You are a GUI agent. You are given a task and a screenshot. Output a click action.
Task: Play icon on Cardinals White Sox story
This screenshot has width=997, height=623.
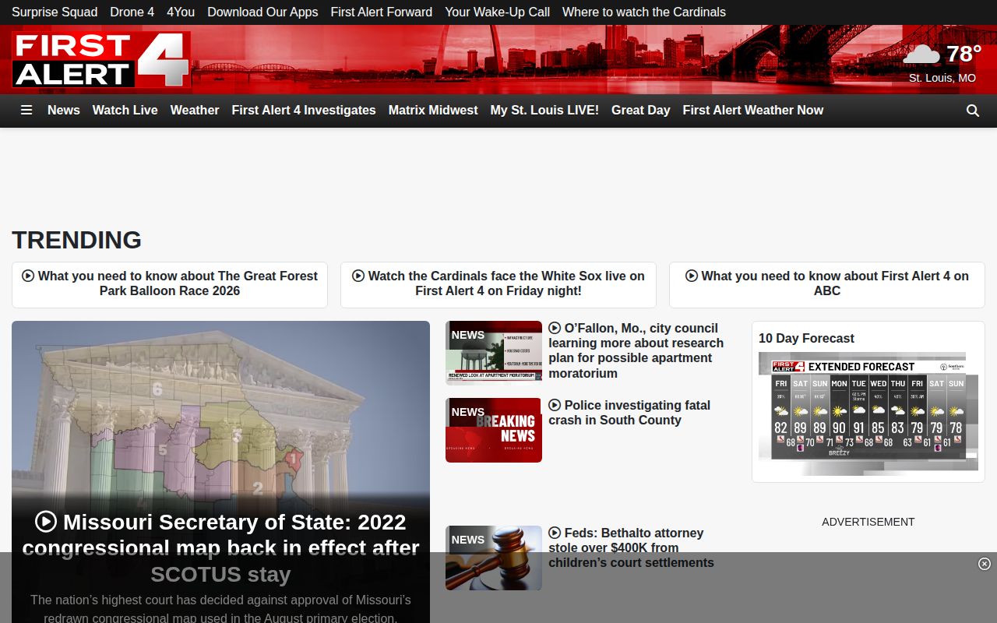coord(358,276)
